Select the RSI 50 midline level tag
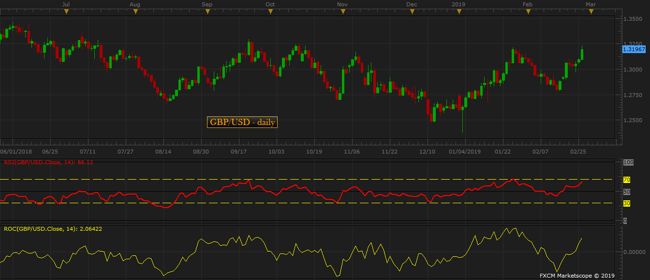Viewport: 650px width, 280px height. tap(626, 192)
